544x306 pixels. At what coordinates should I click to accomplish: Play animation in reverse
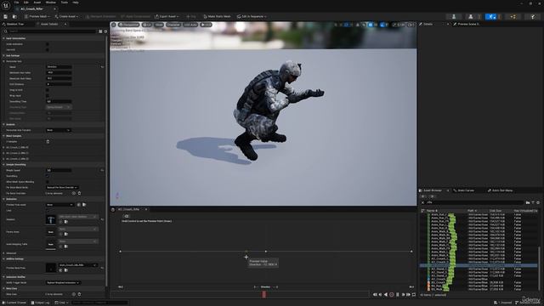coord(386,295)
